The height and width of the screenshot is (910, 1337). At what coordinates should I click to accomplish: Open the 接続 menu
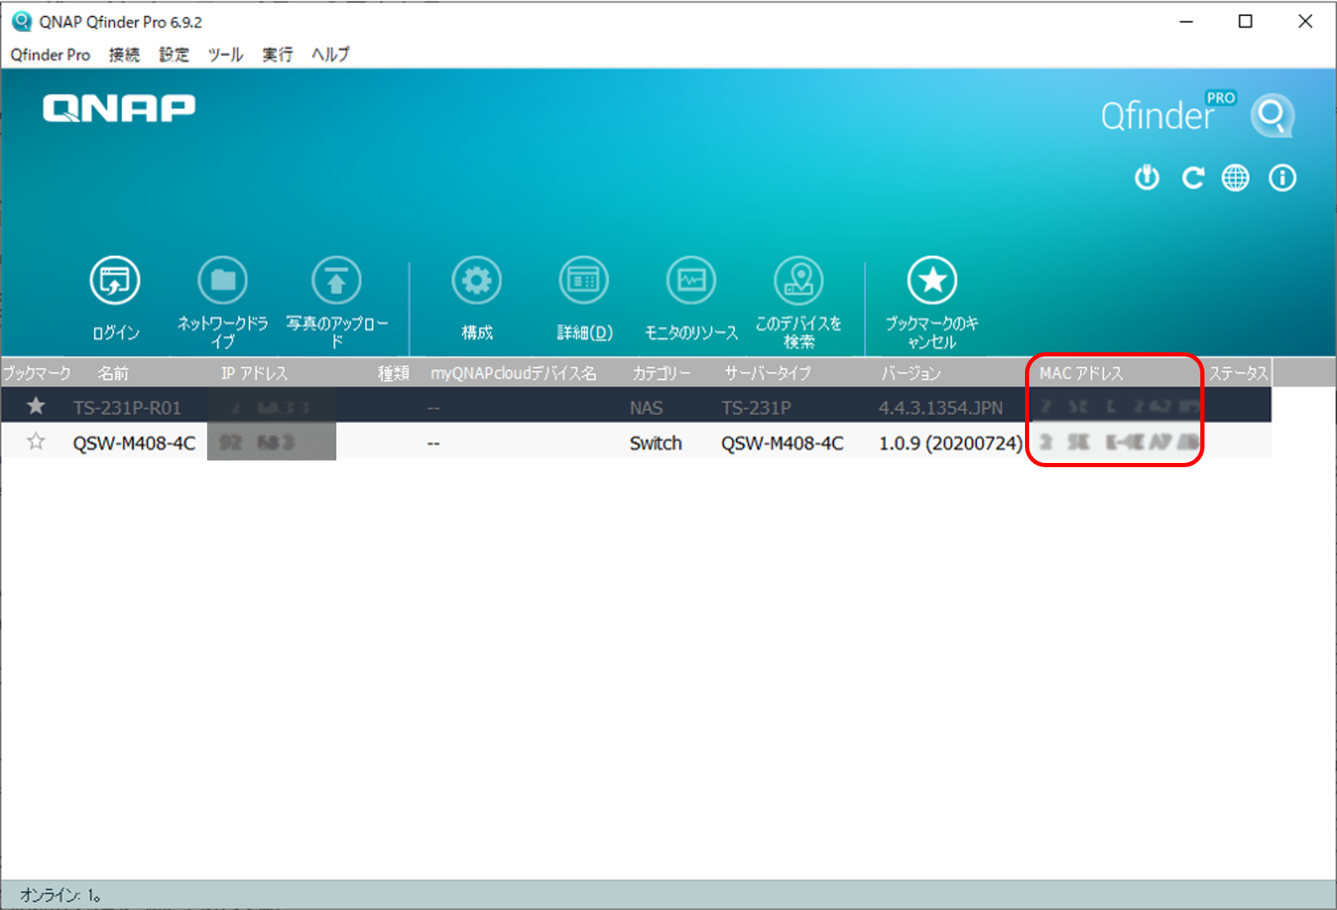pyautogui.click(x=124, y=55)
